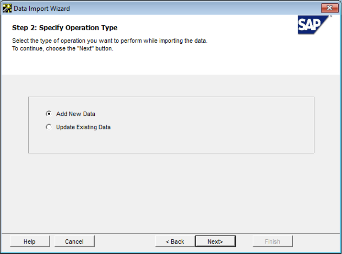This screenshot has height=254, width=342.
Task: Click the SAP logo
Action: tap(313, 25)
